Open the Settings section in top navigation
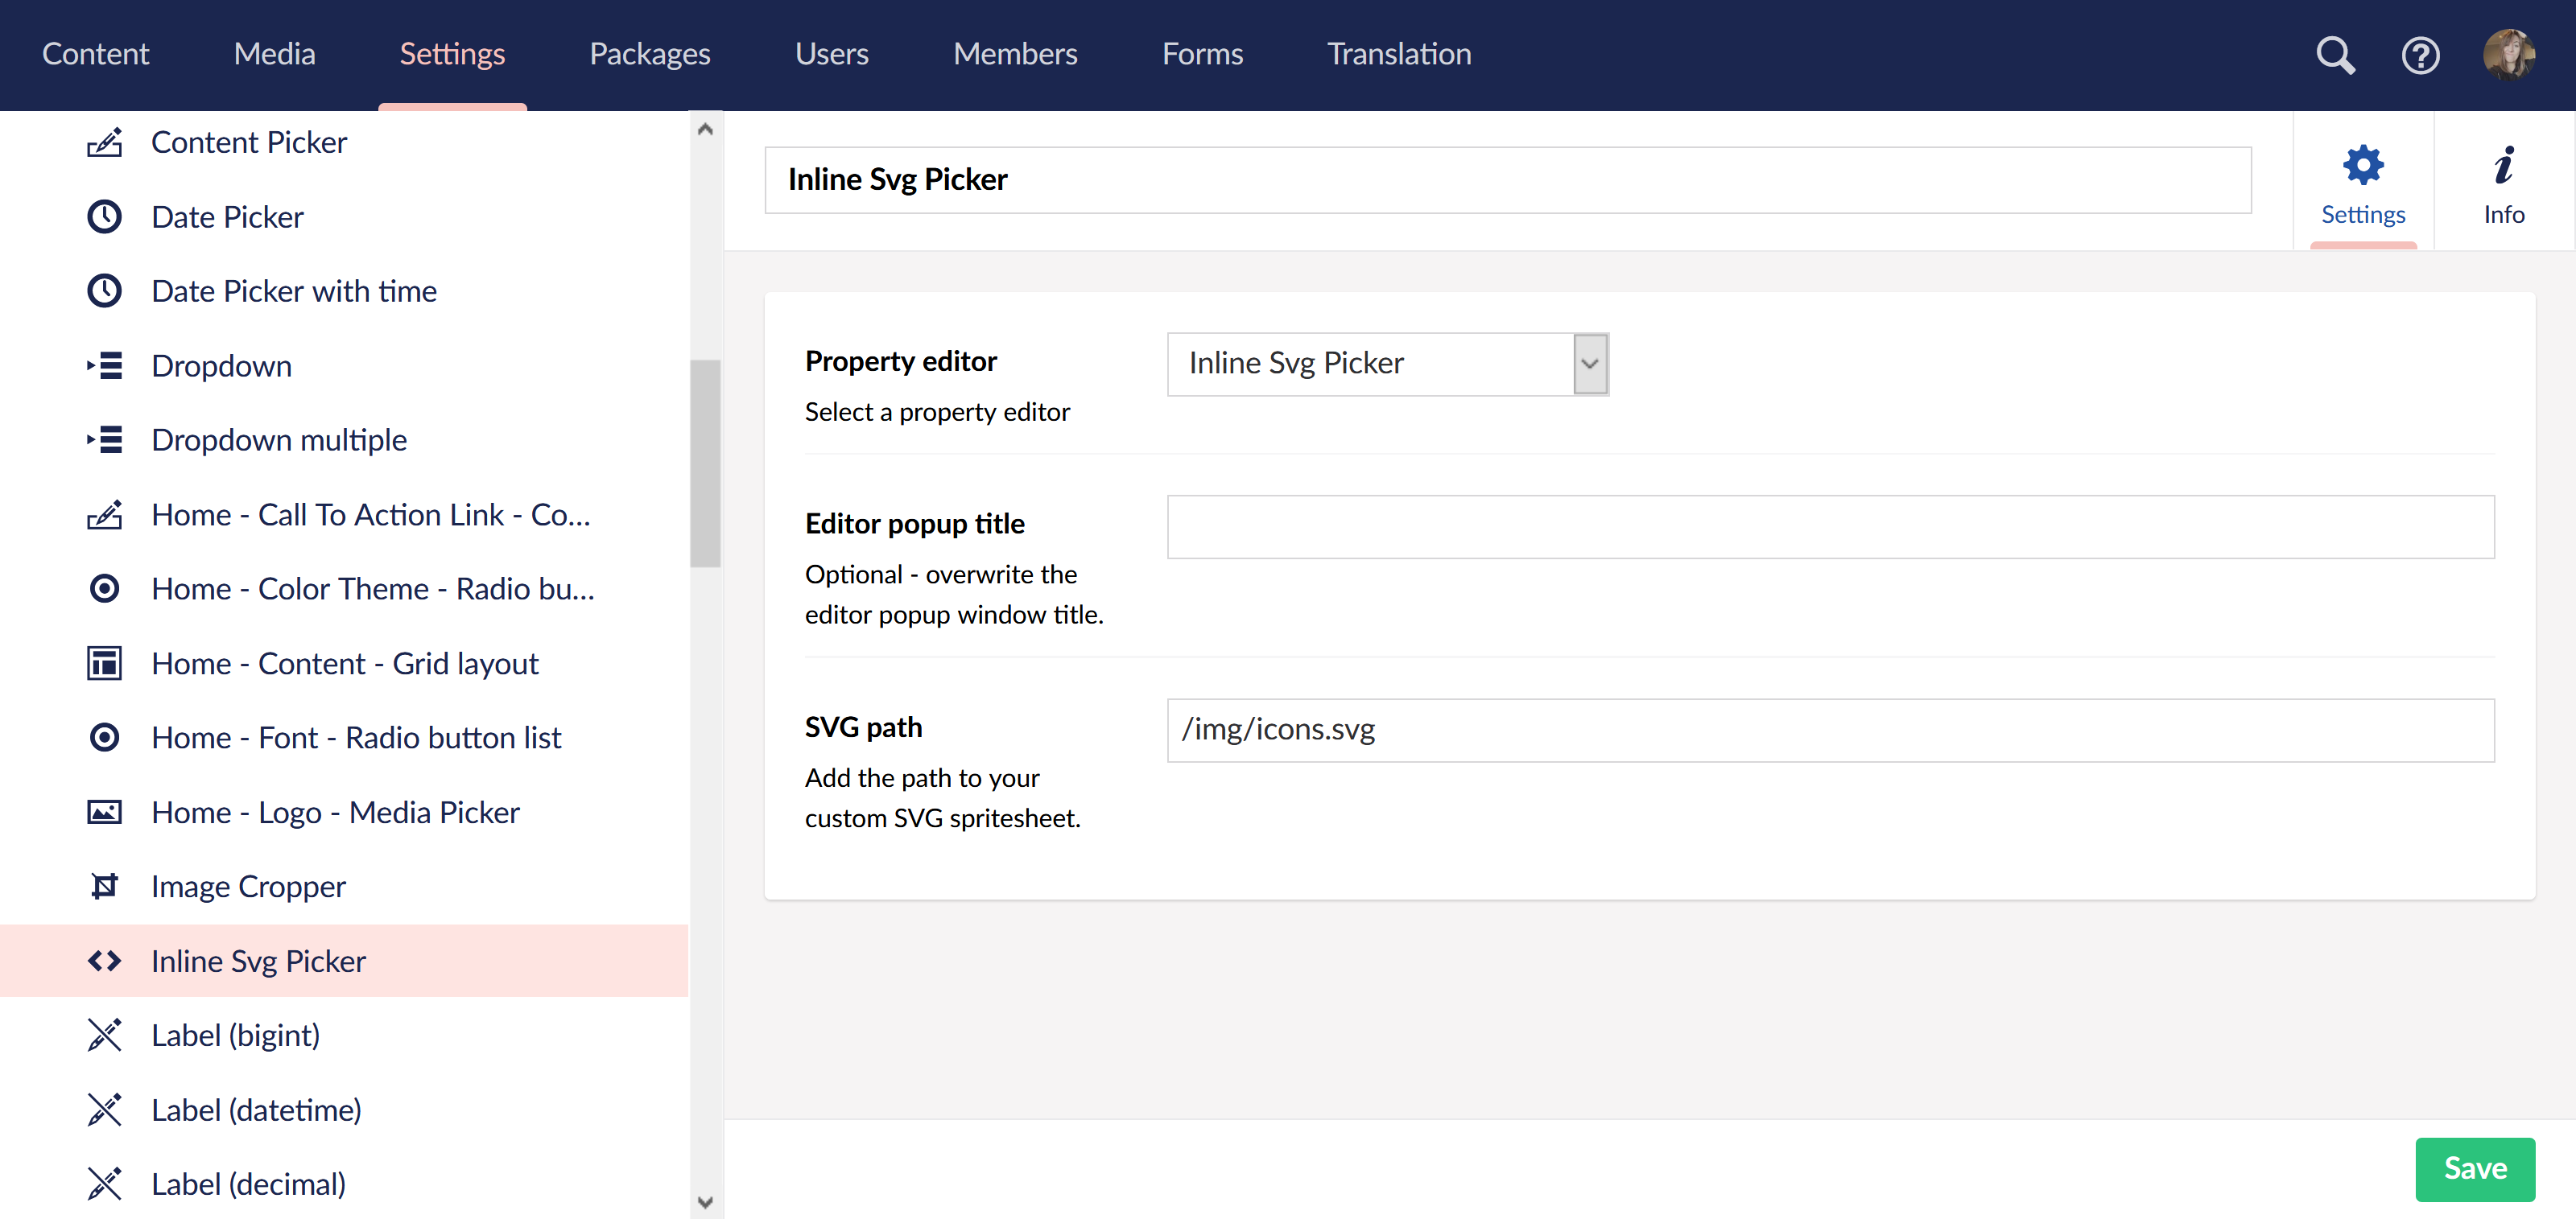Viewport: 2576px width, 1219px height. point(452,54)
